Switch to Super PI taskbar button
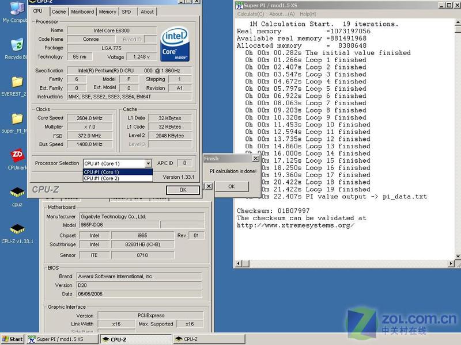The height and width of the screenshot is (345, 461). point(62,339)
